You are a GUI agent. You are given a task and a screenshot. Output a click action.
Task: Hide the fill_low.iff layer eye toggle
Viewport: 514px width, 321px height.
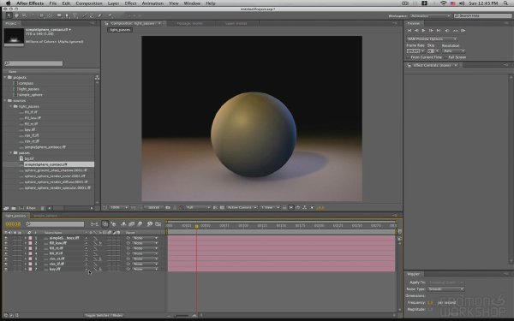click(6, 243)
